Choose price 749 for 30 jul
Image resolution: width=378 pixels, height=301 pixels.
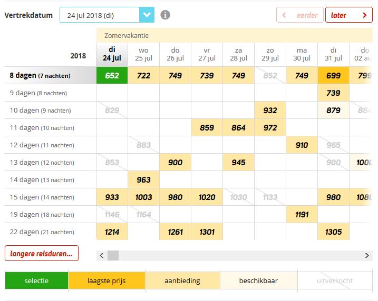click(x=302, y=75)
